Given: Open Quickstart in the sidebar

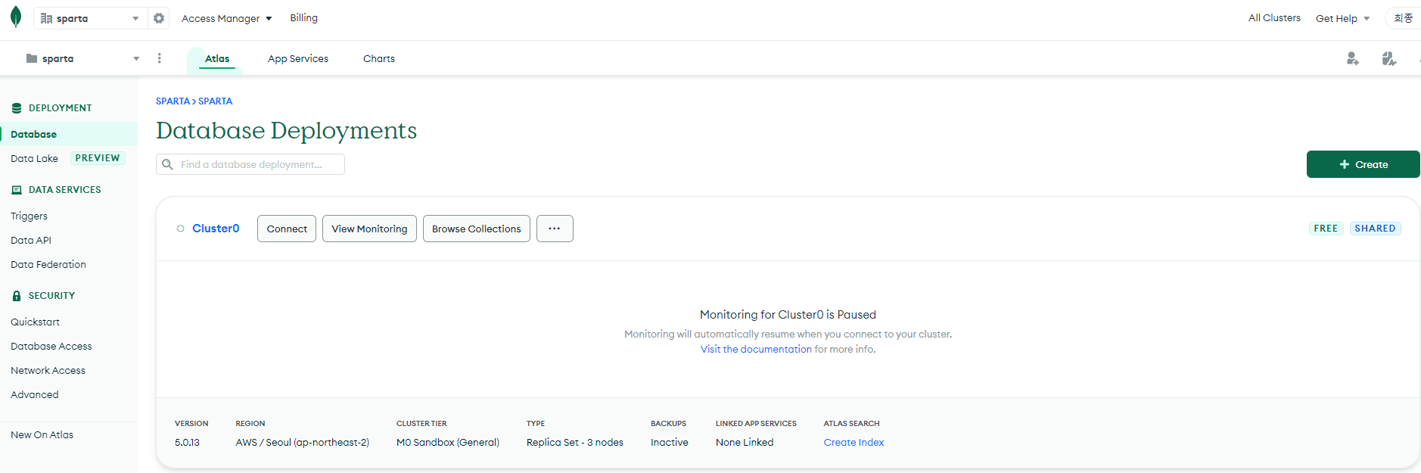Looking at the screenshot, I should coord(35,322).
